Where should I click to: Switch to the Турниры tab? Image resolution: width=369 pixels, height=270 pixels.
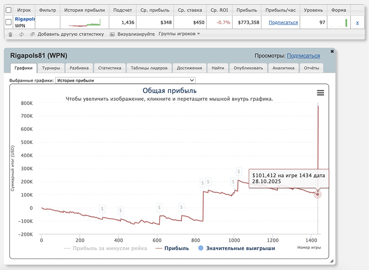pos(50,68)
